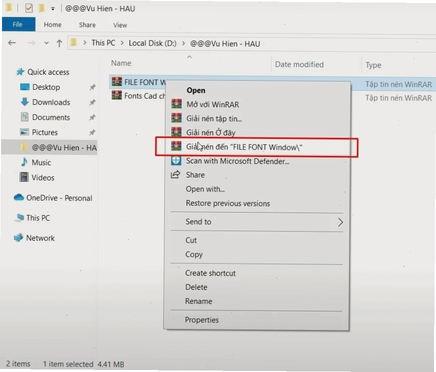Open the Music folder in sidebar
This screenshot has height=372, width=436.
pyautogui.click(x=36, y=162)
